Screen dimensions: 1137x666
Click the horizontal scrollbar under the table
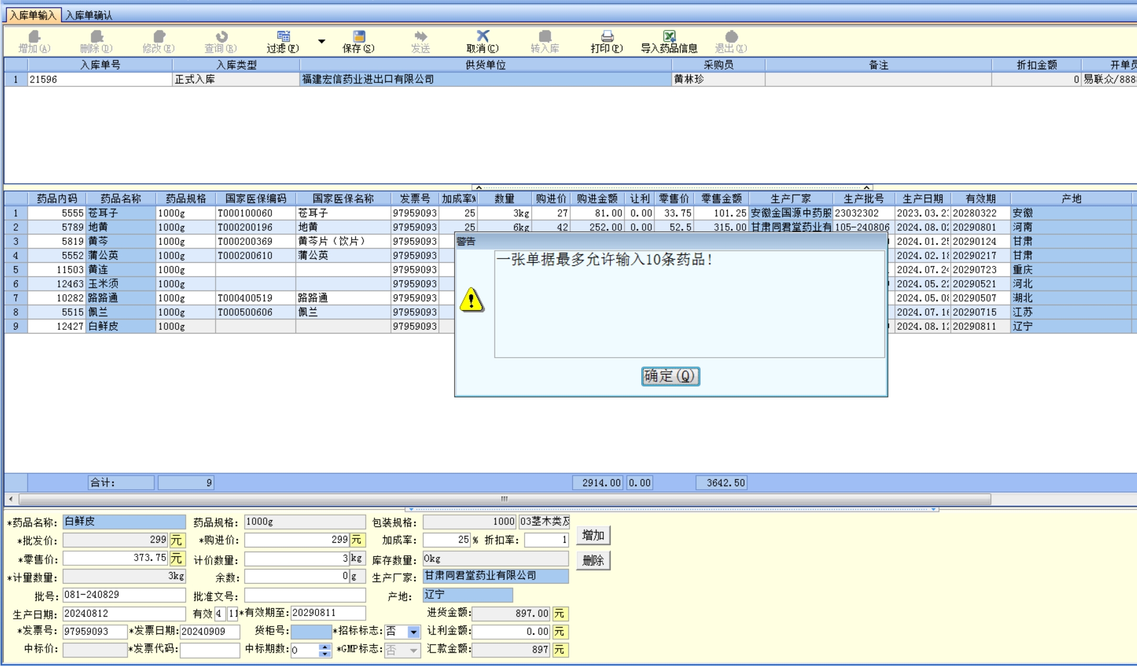503,499
